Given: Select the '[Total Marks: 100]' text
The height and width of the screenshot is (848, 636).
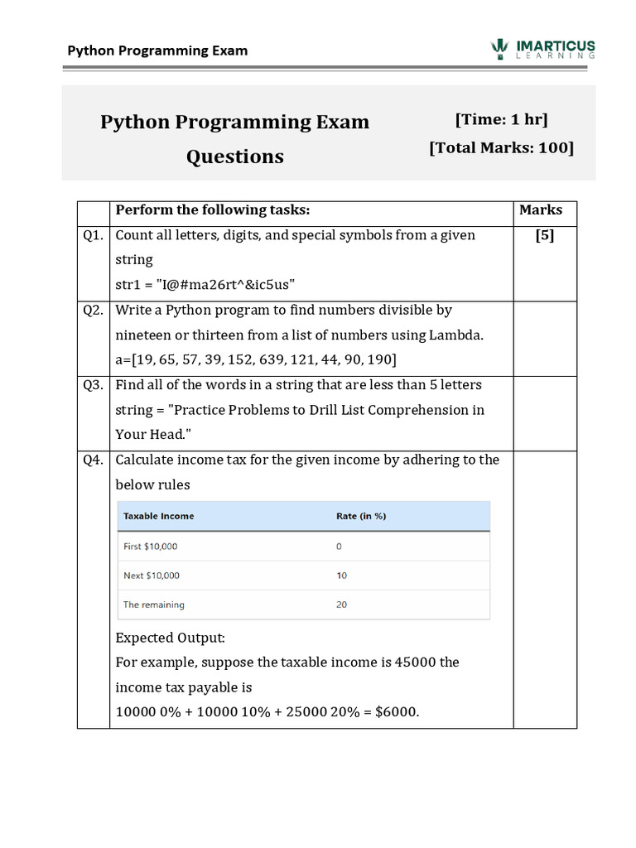Looking at the screenshot, I should coord(501,147).
